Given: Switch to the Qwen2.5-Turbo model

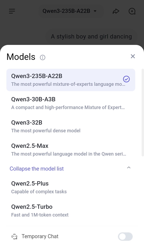Looking at the screenshot, I should (71, 211).
